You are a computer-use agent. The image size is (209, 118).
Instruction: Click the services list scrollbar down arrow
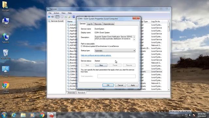(169, 89)
